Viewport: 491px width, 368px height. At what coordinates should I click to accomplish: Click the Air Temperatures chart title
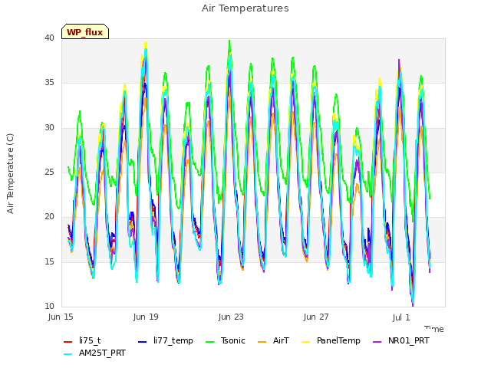click(245, 8)
